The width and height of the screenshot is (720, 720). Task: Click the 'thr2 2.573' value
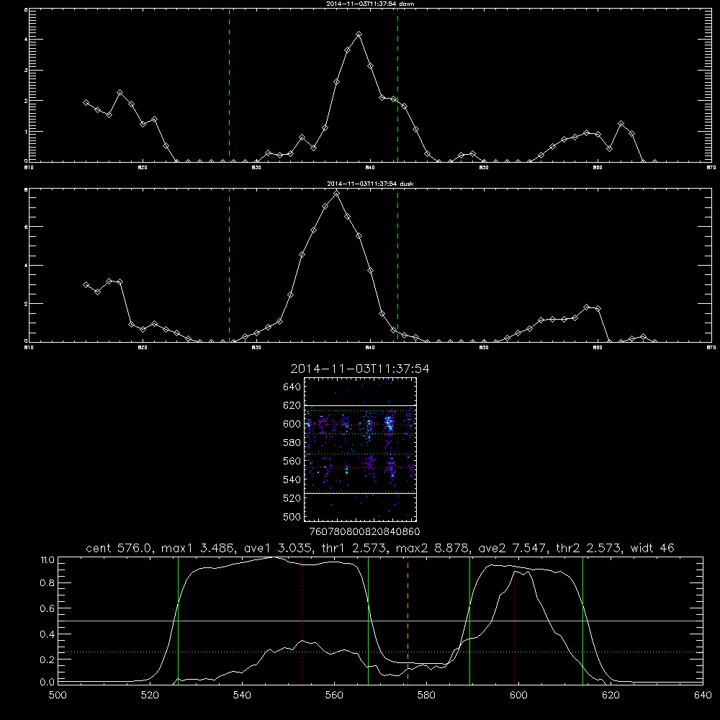pyautogui.click(x=589, y=548)
